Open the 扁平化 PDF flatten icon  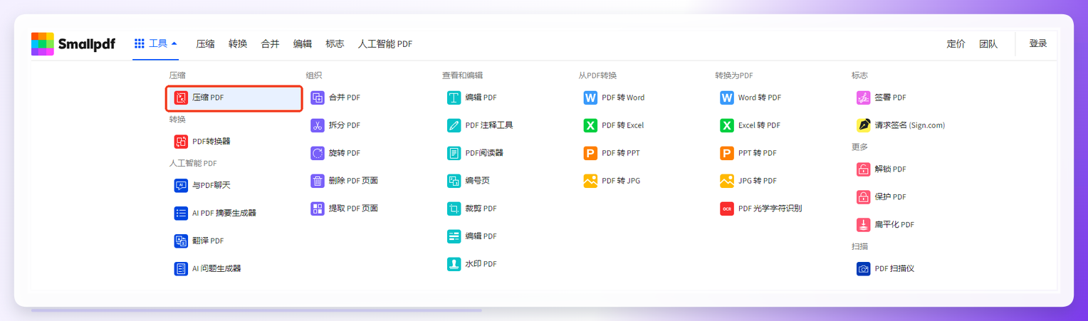[864, 225]
